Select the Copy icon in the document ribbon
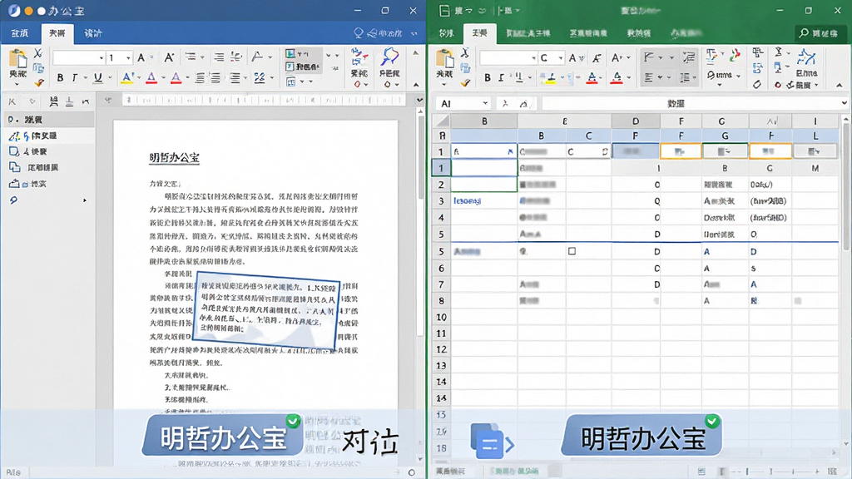The width and height of the screenshot is (852, 479). pyautogui.click(x=38, y=68)
